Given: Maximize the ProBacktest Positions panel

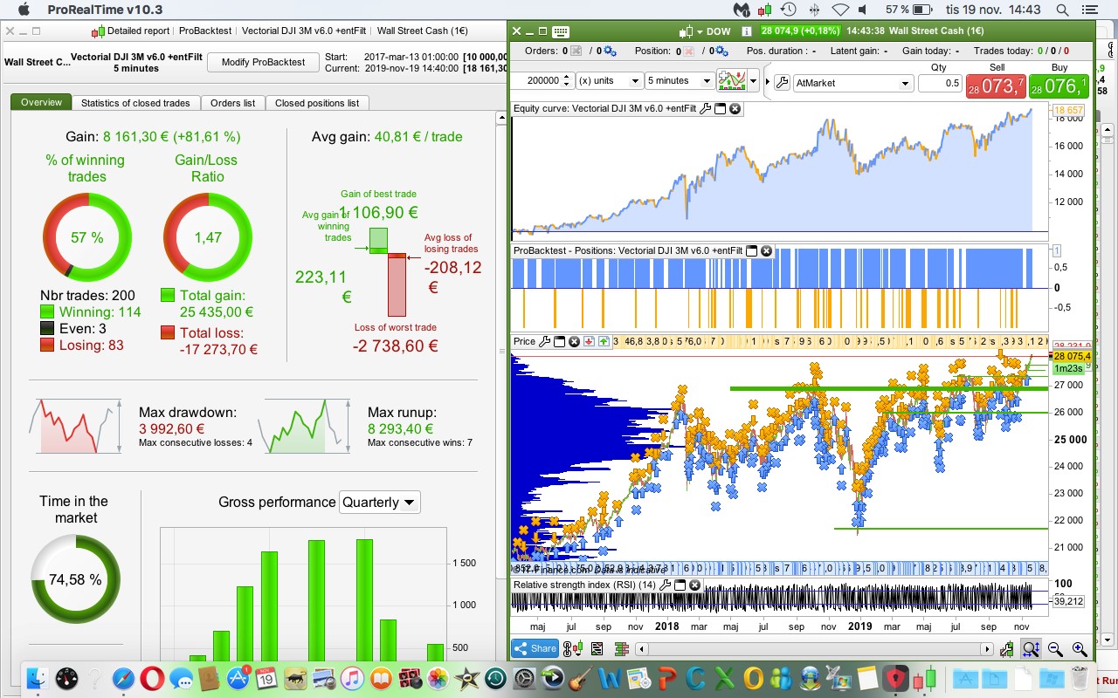Looking at the screenshot, I should [752, 250].
